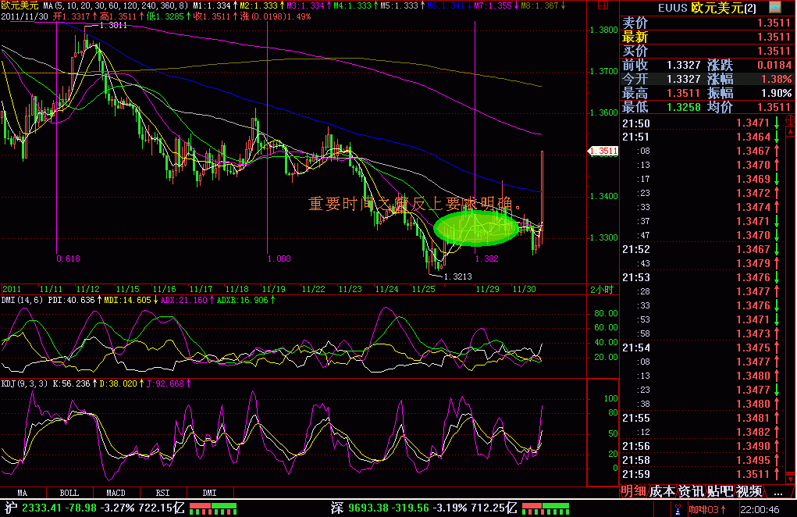Open the 资讯 news tab
This screenshot has height=517, width=797.
click(x=692, y=491)
